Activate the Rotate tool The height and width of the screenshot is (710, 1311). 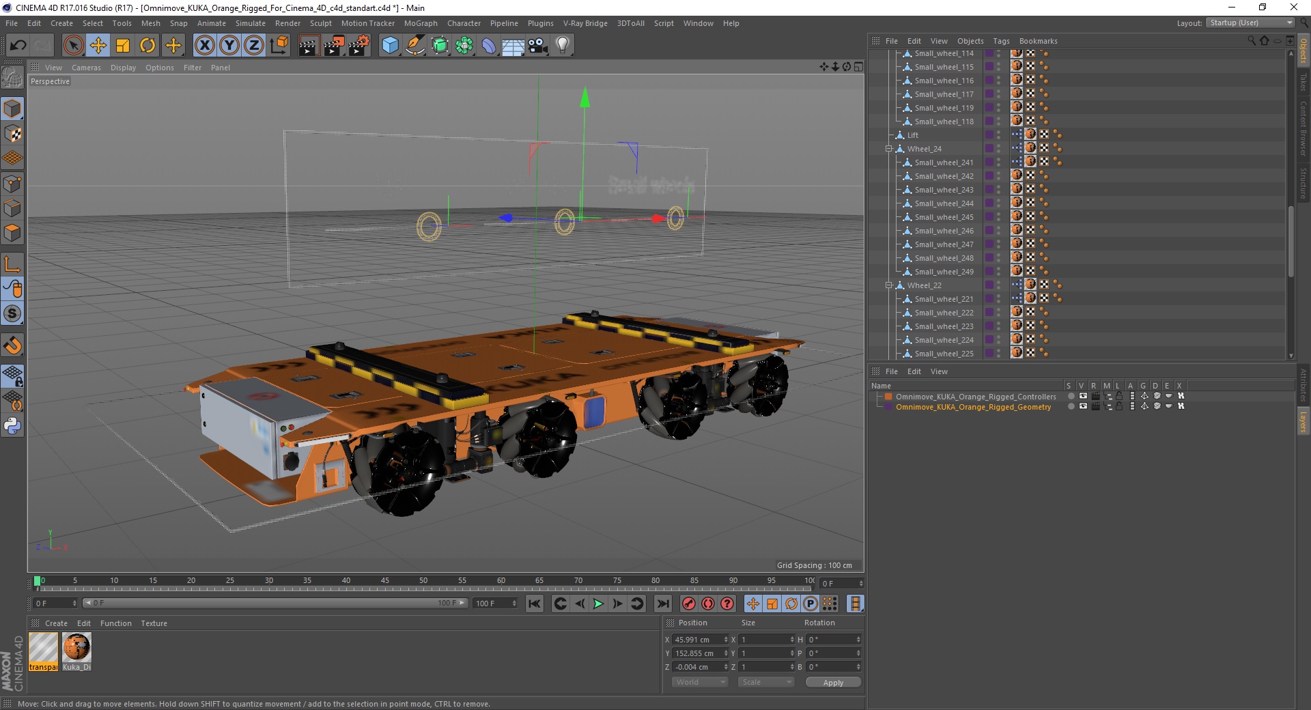[x=147, y=46]
